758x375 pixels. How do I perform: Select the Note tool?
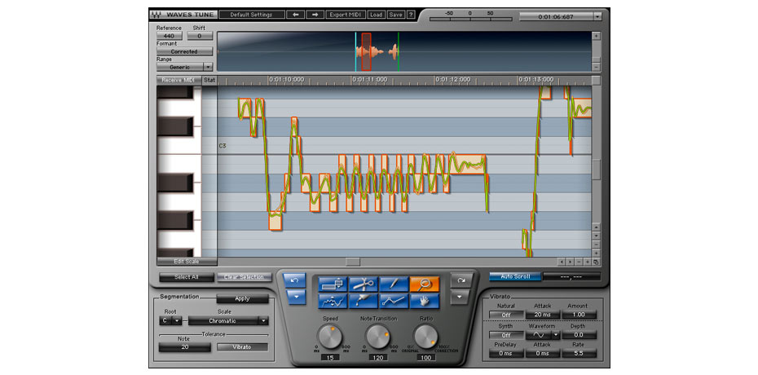[x=333, y=285]
